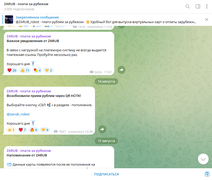The height and width of the screenshot is (180, 212).
Task: Open pinned message thumbnail image
Action: pos(9,19)
